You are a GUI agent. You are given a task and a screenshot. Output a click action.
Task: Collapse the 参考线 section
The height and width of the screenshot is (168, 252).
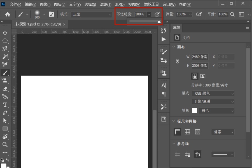(174, 143)
